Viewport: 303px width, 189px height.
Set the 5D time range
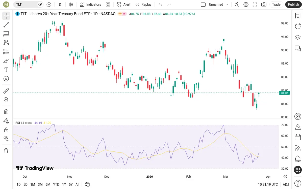pos(26,184)
